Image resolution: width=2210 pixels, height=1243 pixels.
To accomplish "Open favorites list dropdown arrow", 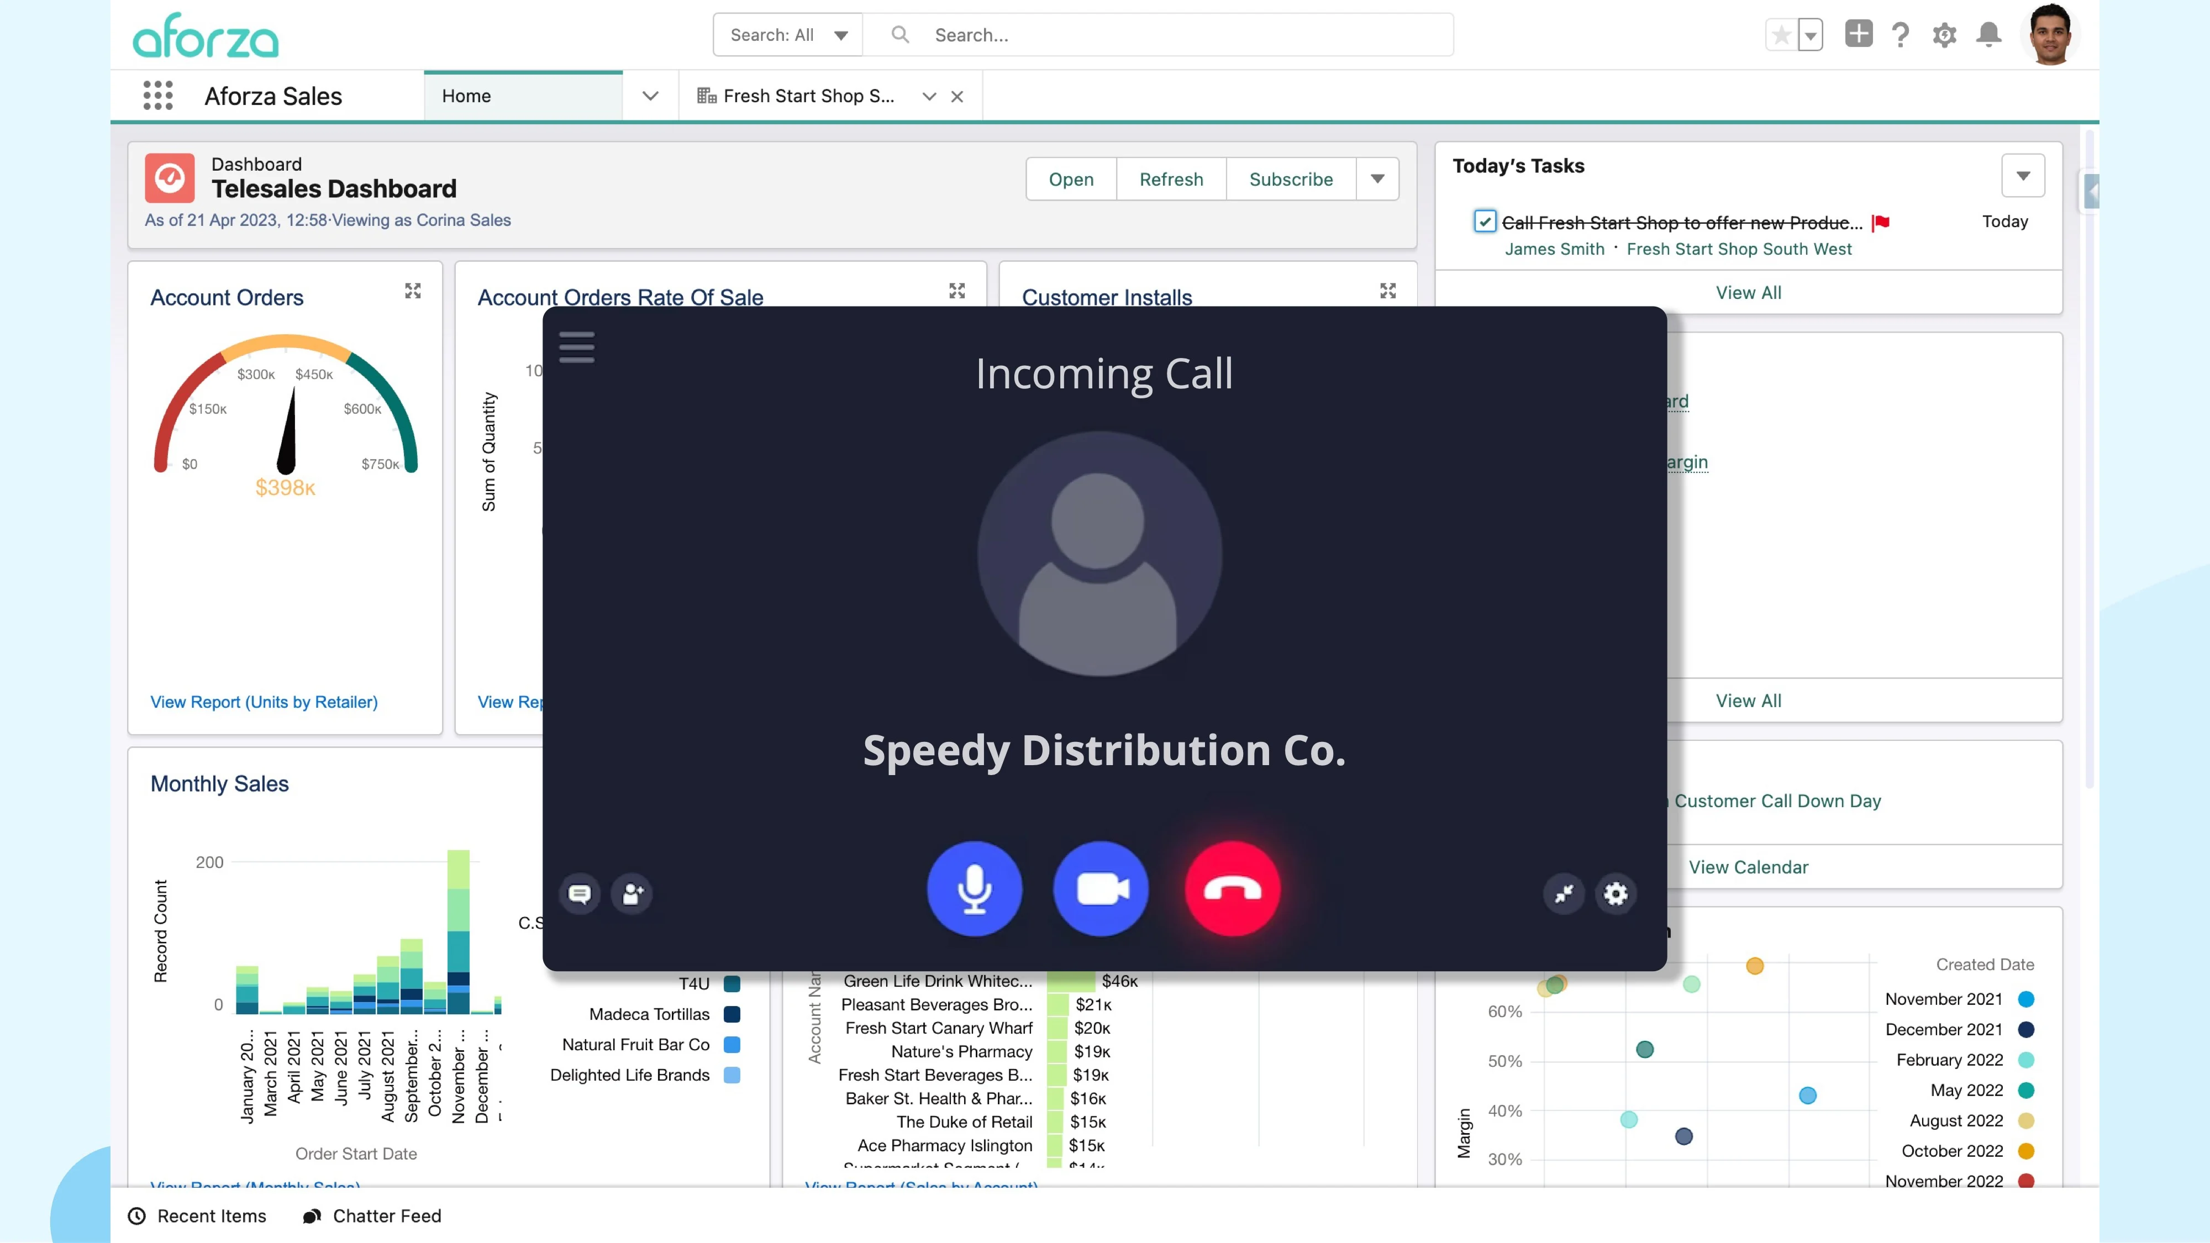I will pos(1810,35).
